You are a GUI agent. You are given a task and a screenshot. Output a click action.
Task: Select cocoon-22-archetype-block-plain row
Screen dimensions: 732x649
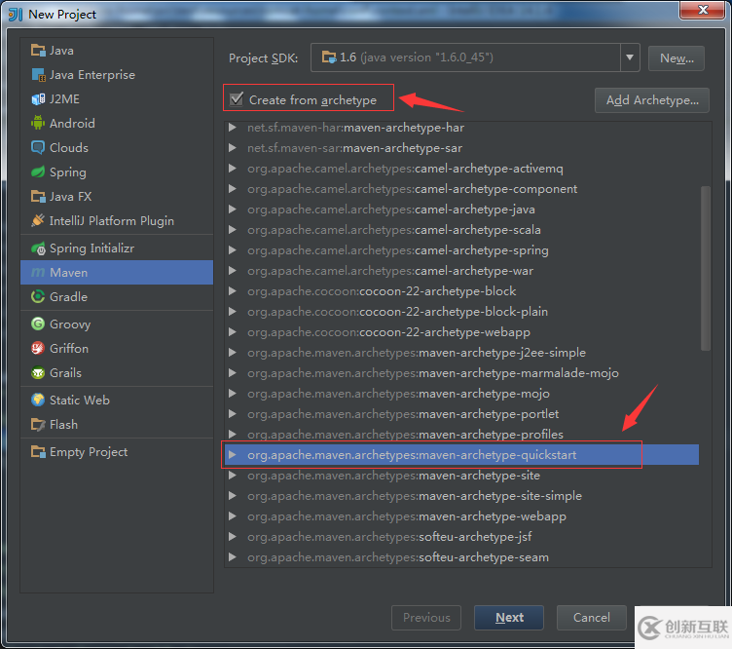461,312
